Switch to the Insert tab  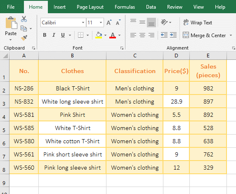[59, 7]
